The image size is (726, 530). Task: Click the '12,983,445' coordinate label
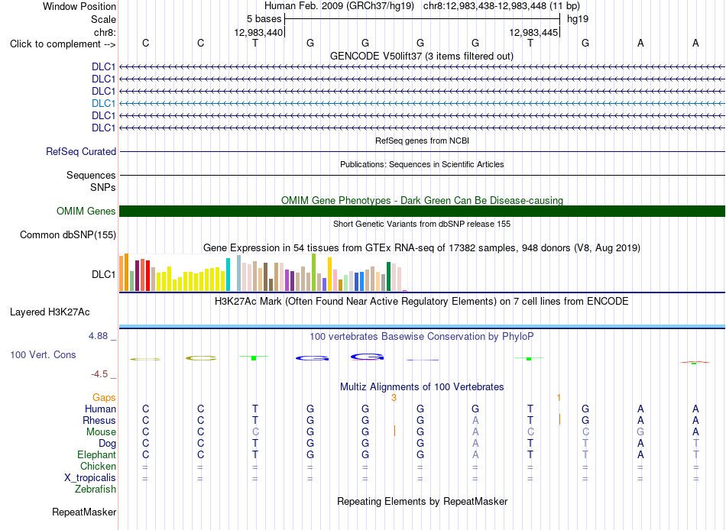(533, 32)
